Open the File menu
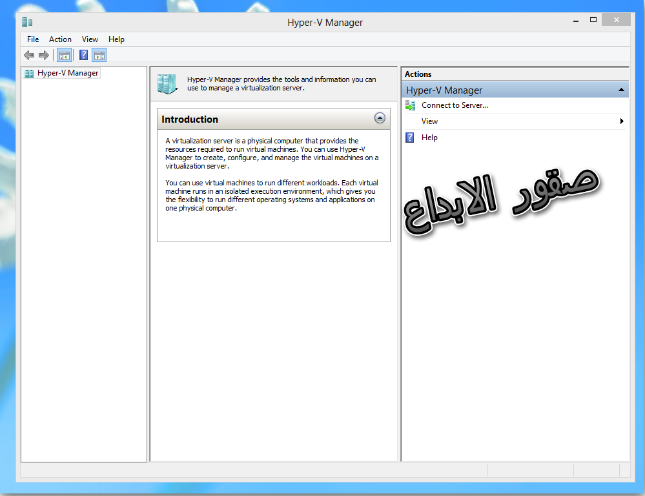 click(33, 39)
